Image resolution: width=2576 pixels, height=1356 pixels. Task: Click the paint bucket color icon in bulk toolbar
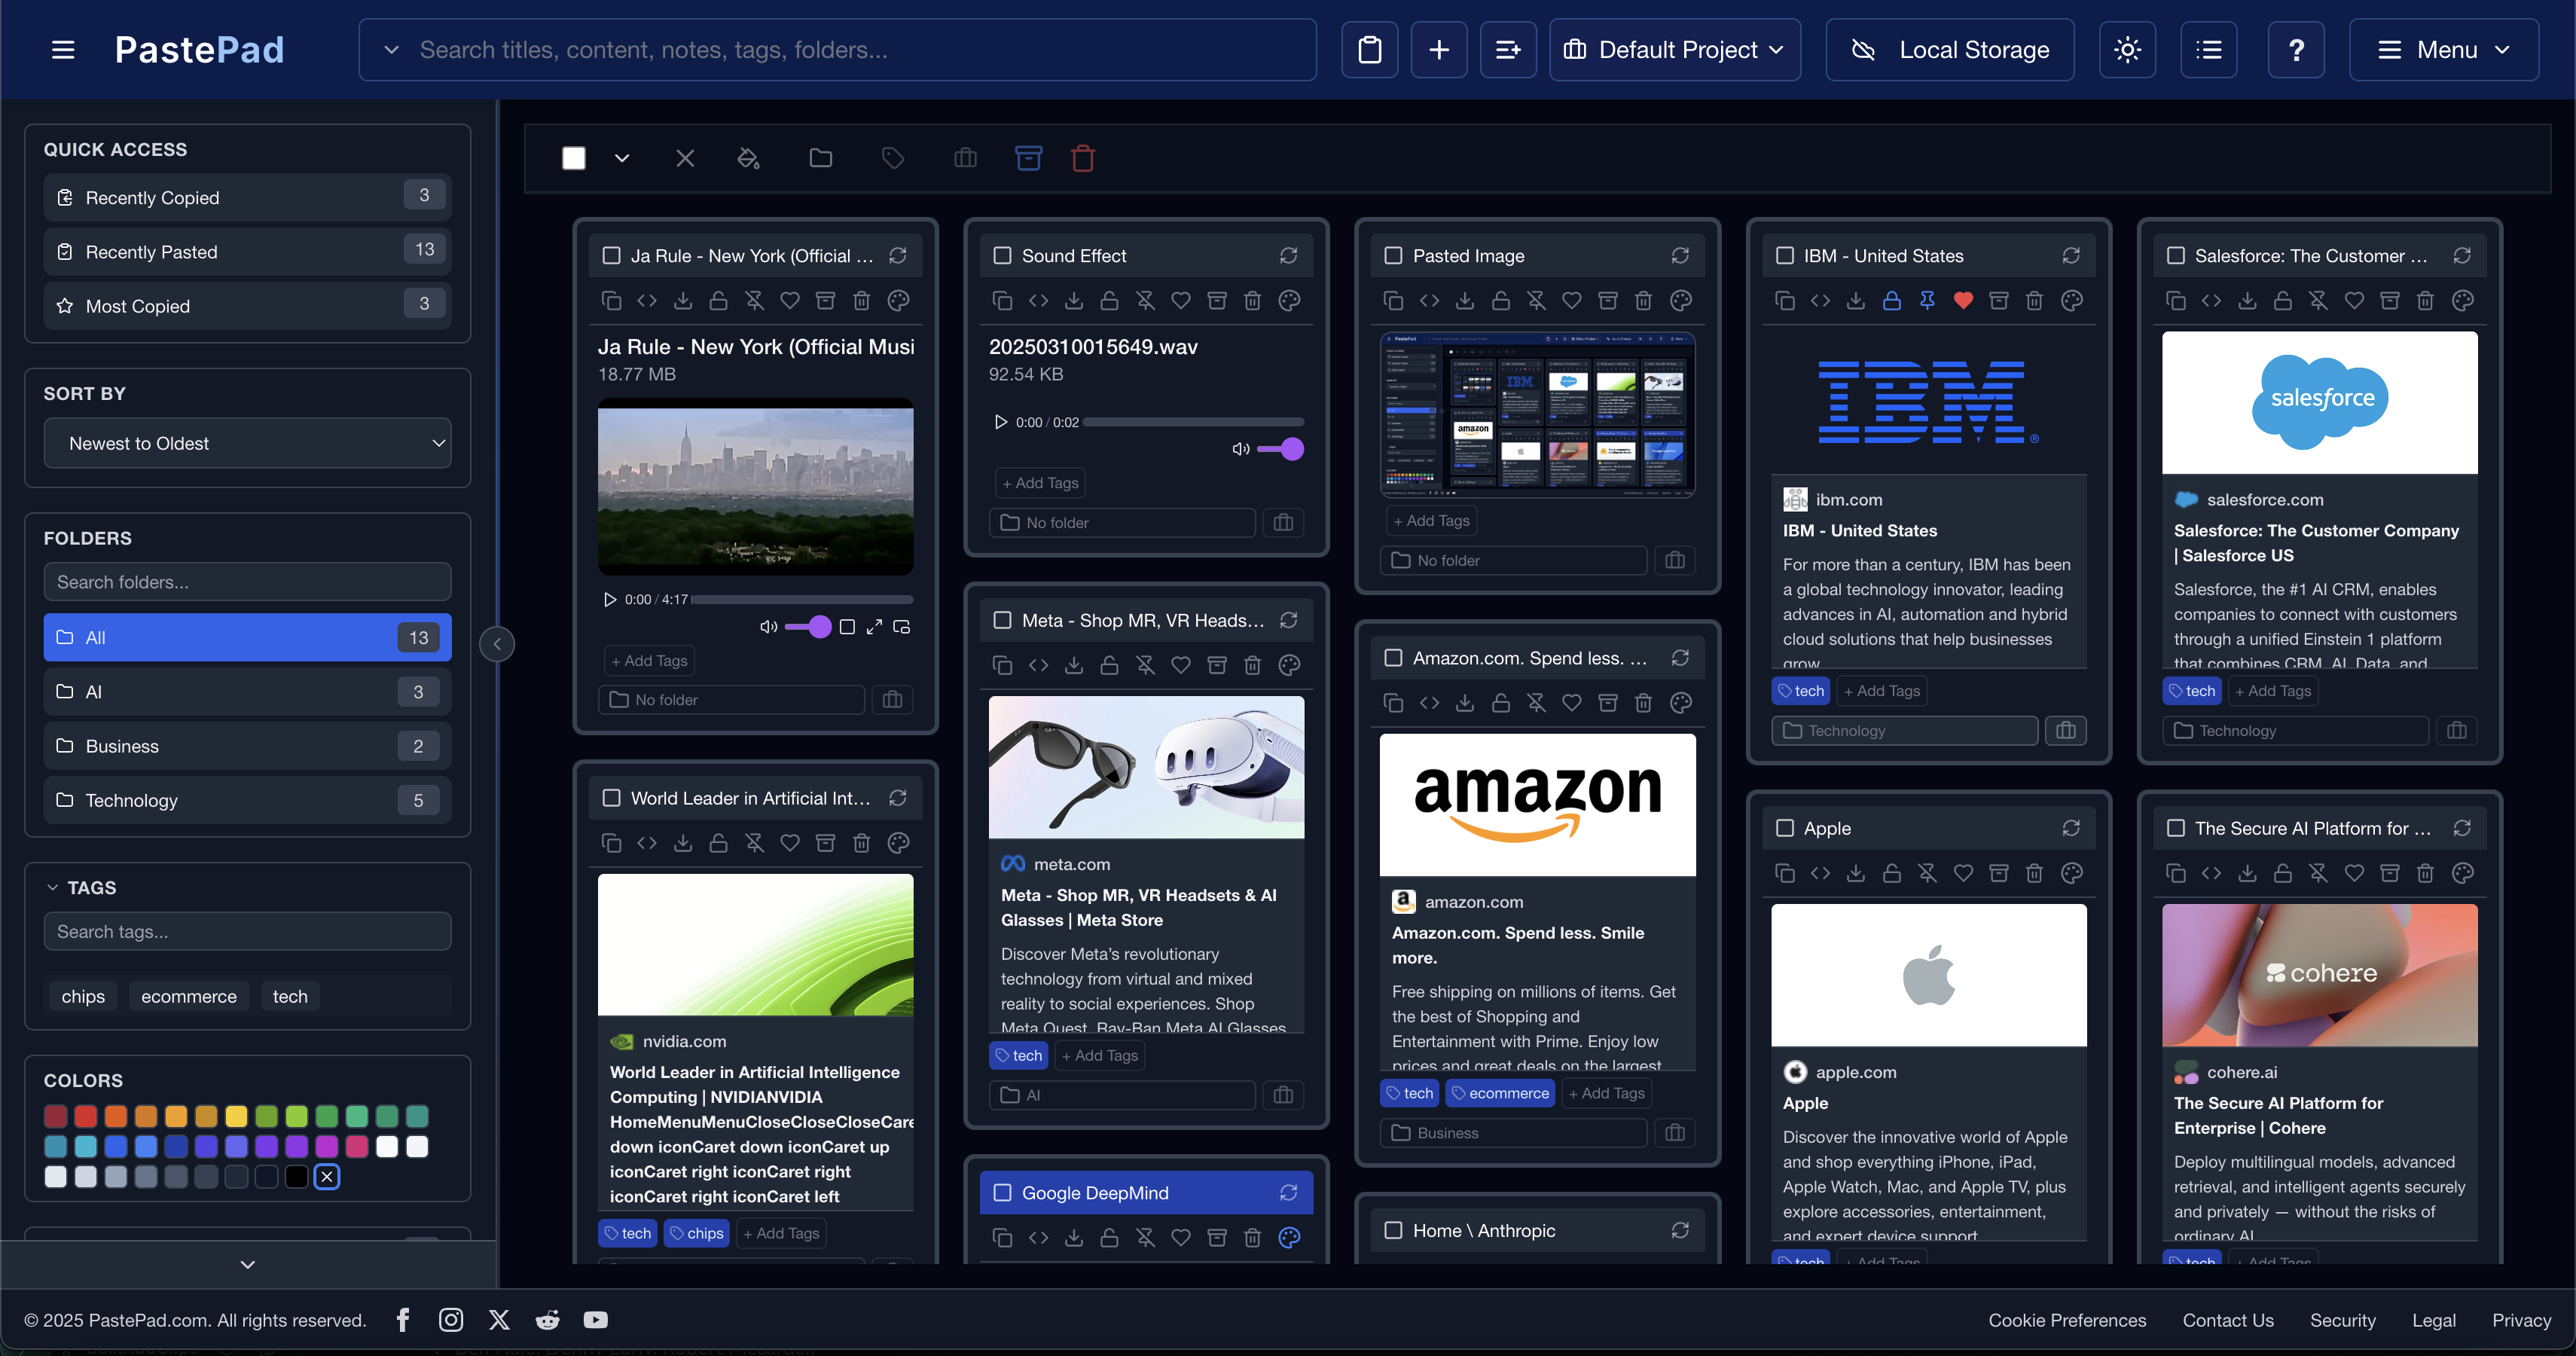coord(748,158)
